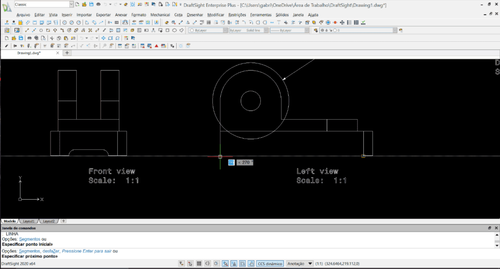Expand the undo history arrow in standard toolbar

(x=86, y=38)
